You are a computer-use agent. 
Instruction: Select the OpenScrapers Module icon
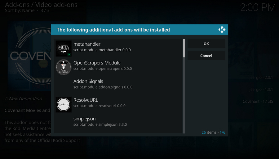64,67
